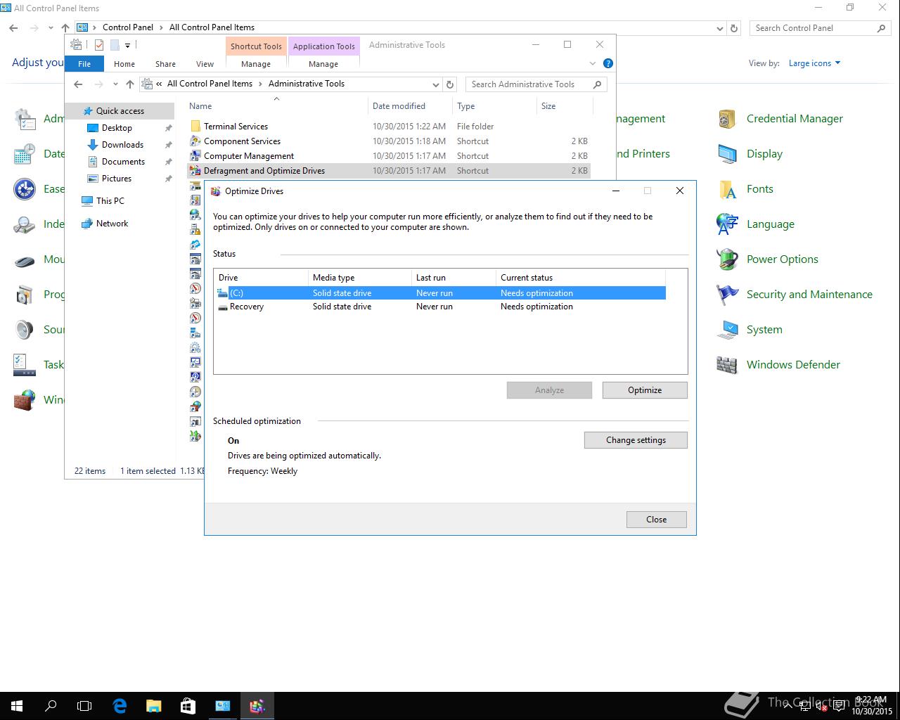Open the Customize Quick Access Toolbar dropdown
900x720 pixels.
[127, 45]
